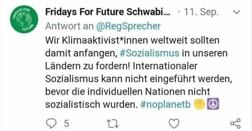This screenshot has width=252, height=131.
Task: Open the reply speech bubble icon
Action: click(x=51, y=123)
